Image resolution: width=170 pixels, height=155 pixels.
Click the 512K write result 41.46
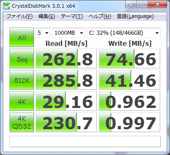click(130, 80)
